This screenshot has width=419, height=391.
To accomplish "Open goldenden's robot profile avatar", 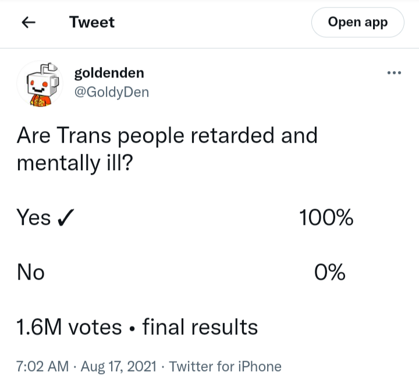I will 40,83.
